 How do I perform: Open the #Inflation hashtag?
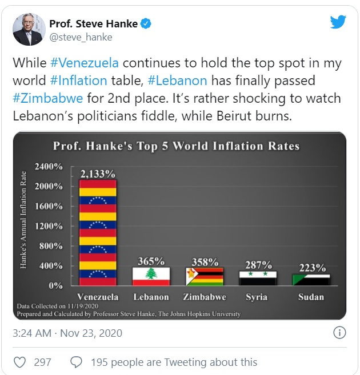(78, 80)
